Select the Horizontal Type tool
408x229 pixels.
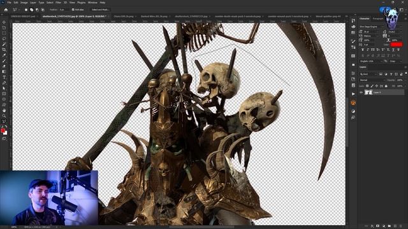click(x=4, y=78)
